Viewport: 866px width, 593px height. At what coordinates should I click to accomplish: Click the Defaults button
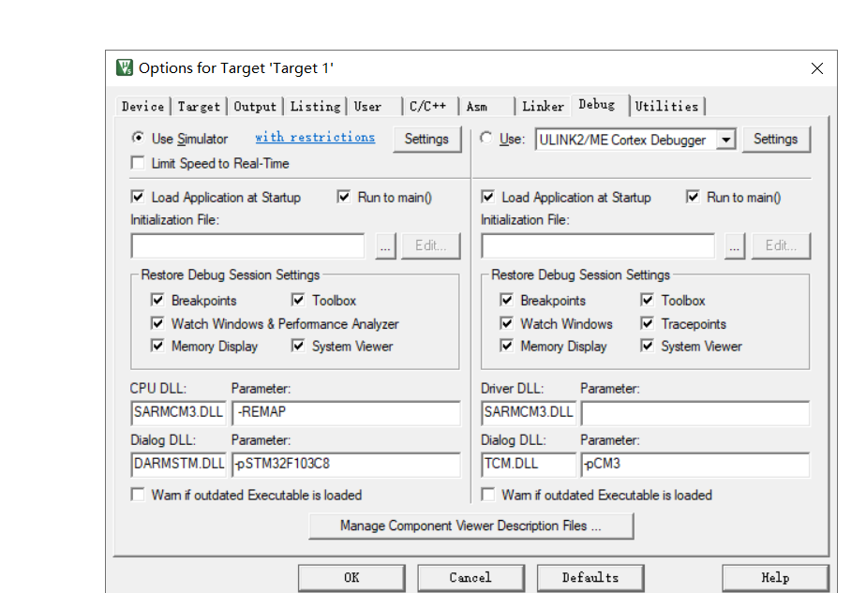[590, 578]
